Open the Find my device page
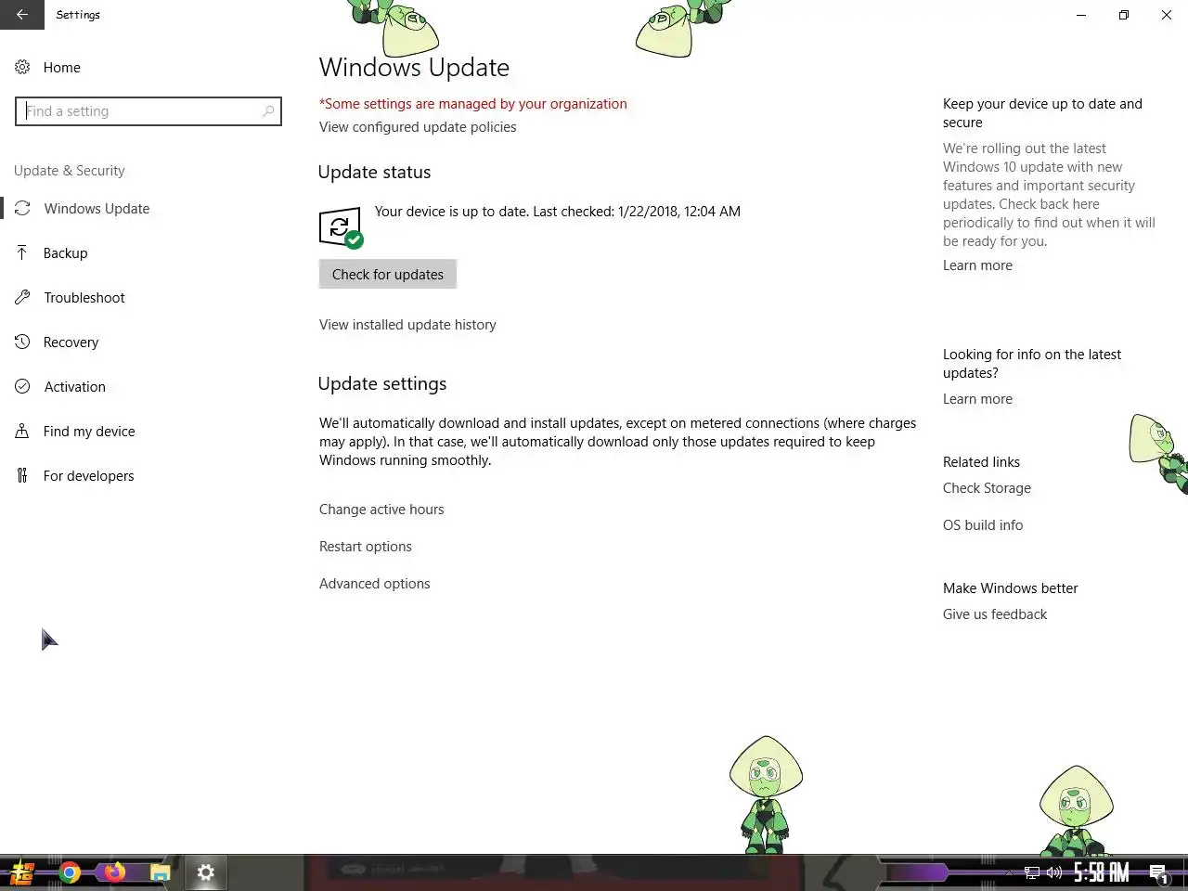 point(89,432)
